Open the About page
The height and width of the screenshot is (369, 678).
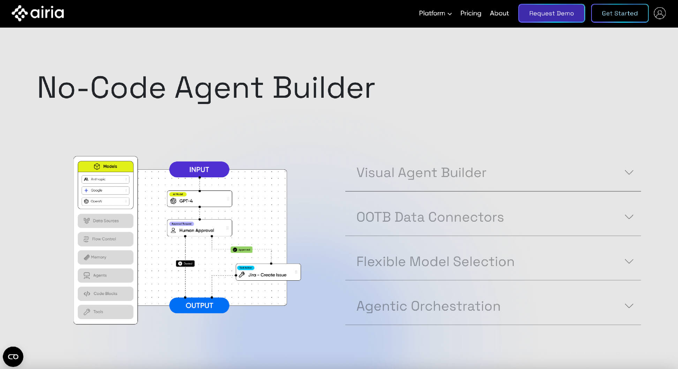coord(499,13)
